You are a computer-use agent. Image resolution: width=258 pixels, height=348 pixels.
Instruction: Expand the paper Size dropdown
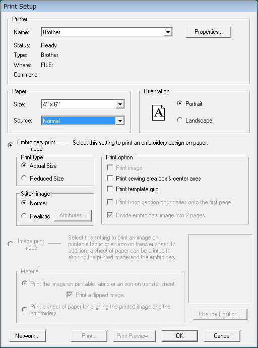120,104
